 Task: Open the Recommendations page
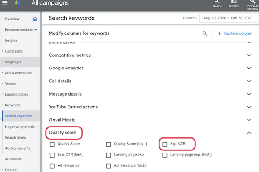20,30
